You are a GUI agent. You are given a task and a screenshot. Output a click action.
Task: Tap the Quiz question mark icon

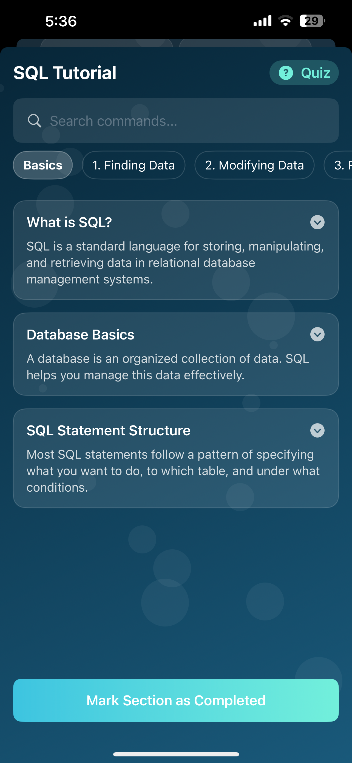(286, 73)
